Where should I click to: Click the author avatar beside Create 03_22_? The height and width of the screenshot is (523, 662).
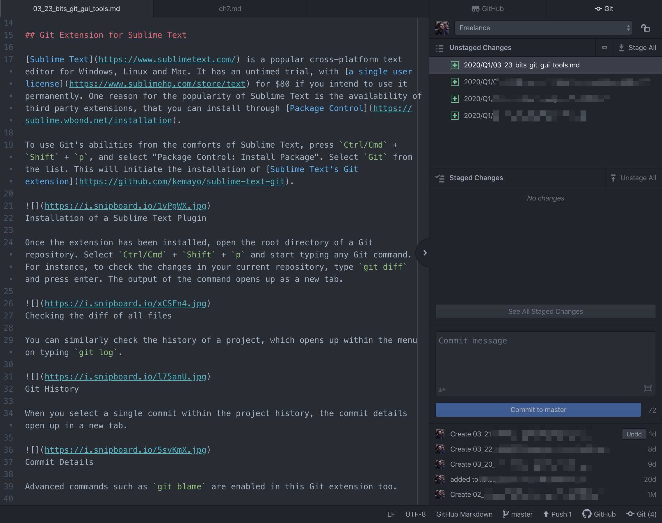point(440,449)
